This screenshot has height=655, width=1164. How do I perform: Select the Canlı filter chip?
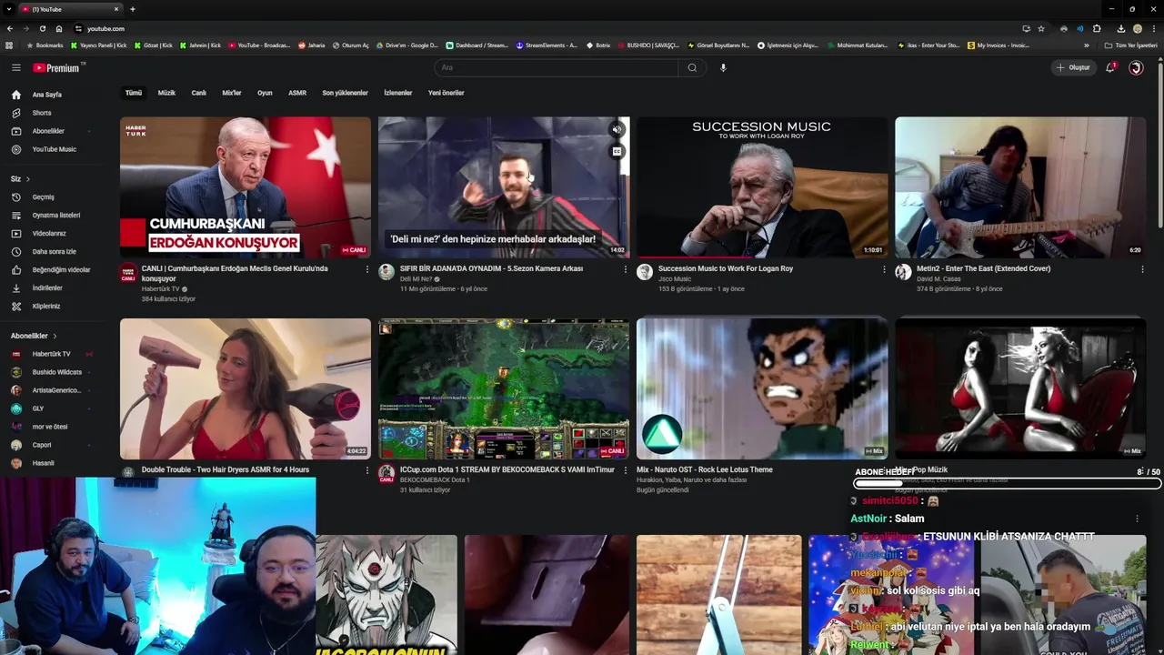198,93
